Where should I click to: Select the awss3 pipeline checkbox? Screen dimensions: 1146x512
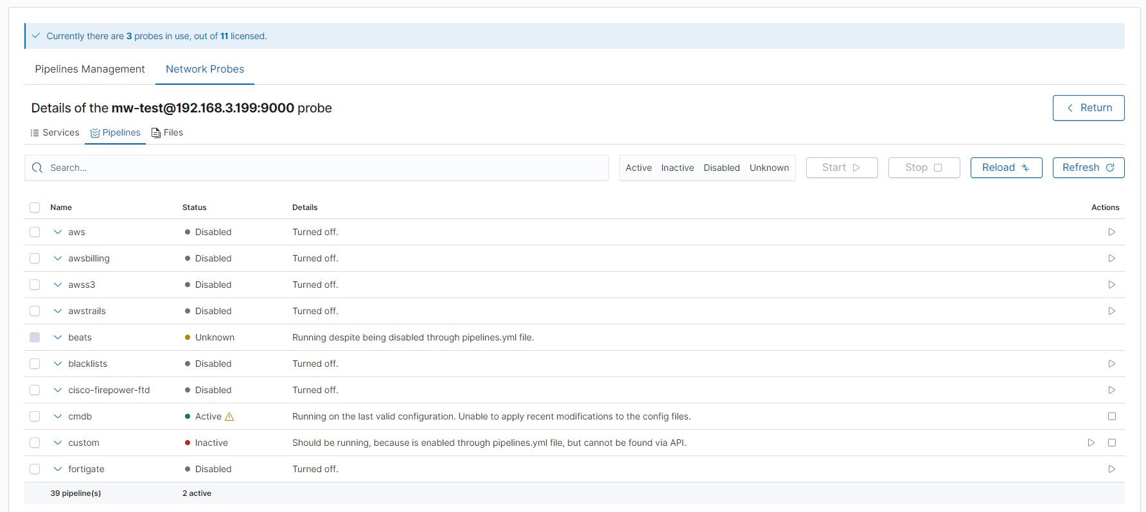35,285
